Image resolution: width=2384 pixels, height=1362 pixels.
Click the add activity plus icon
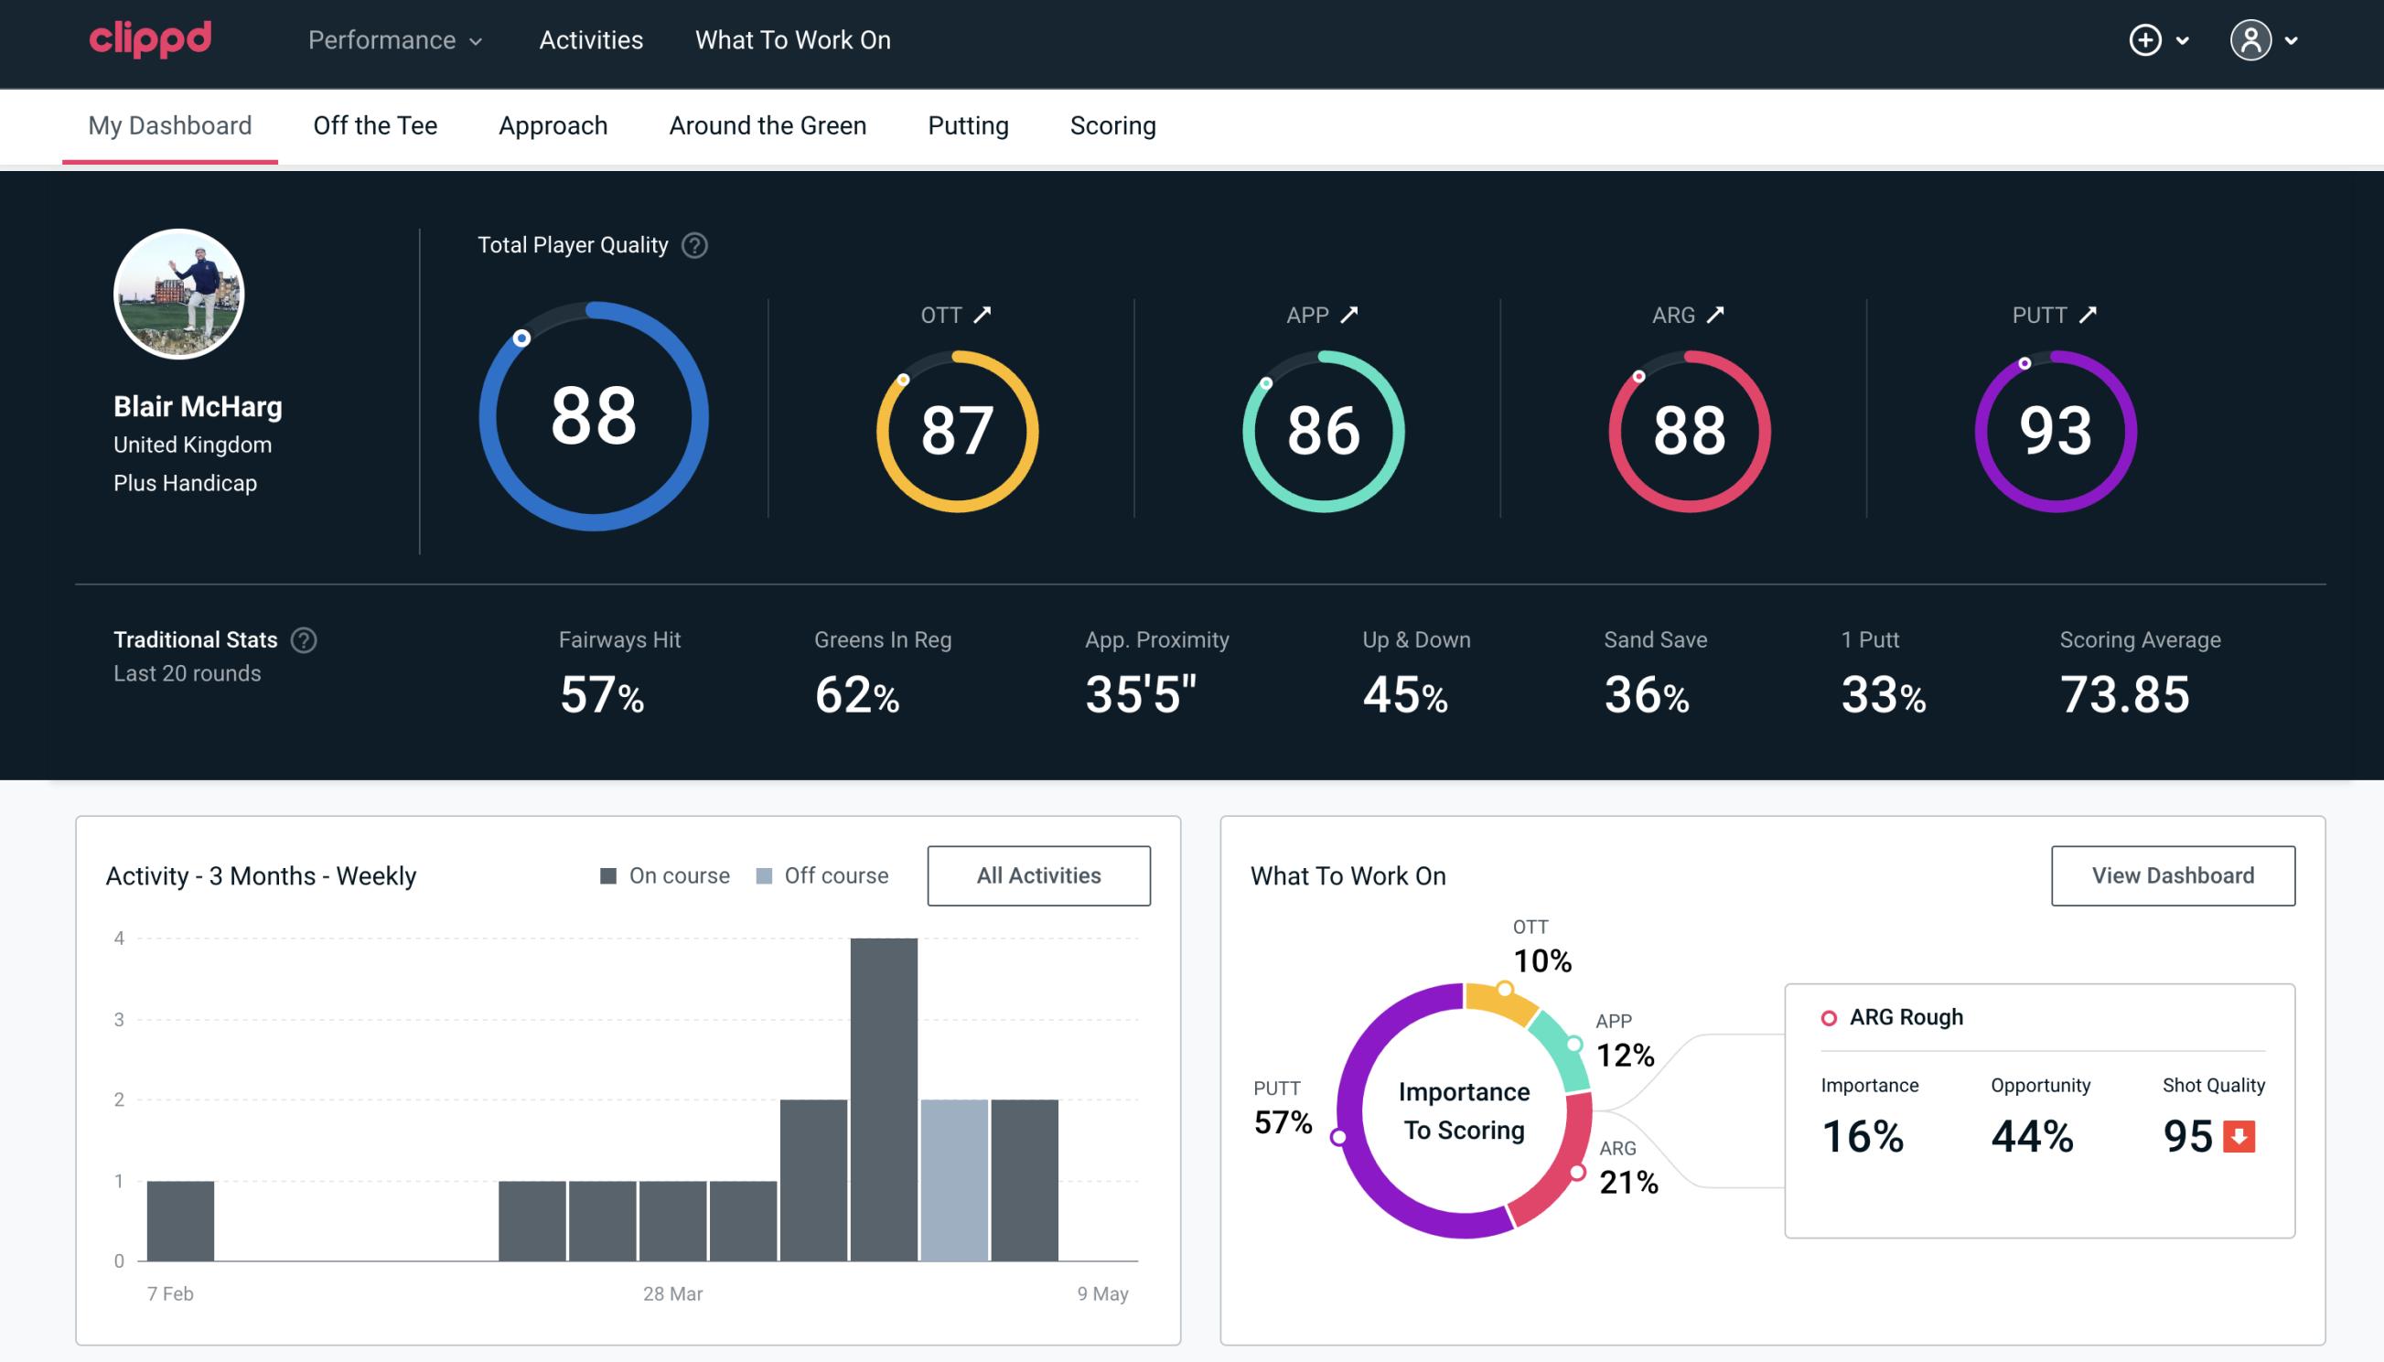(x=2146, y=41)
